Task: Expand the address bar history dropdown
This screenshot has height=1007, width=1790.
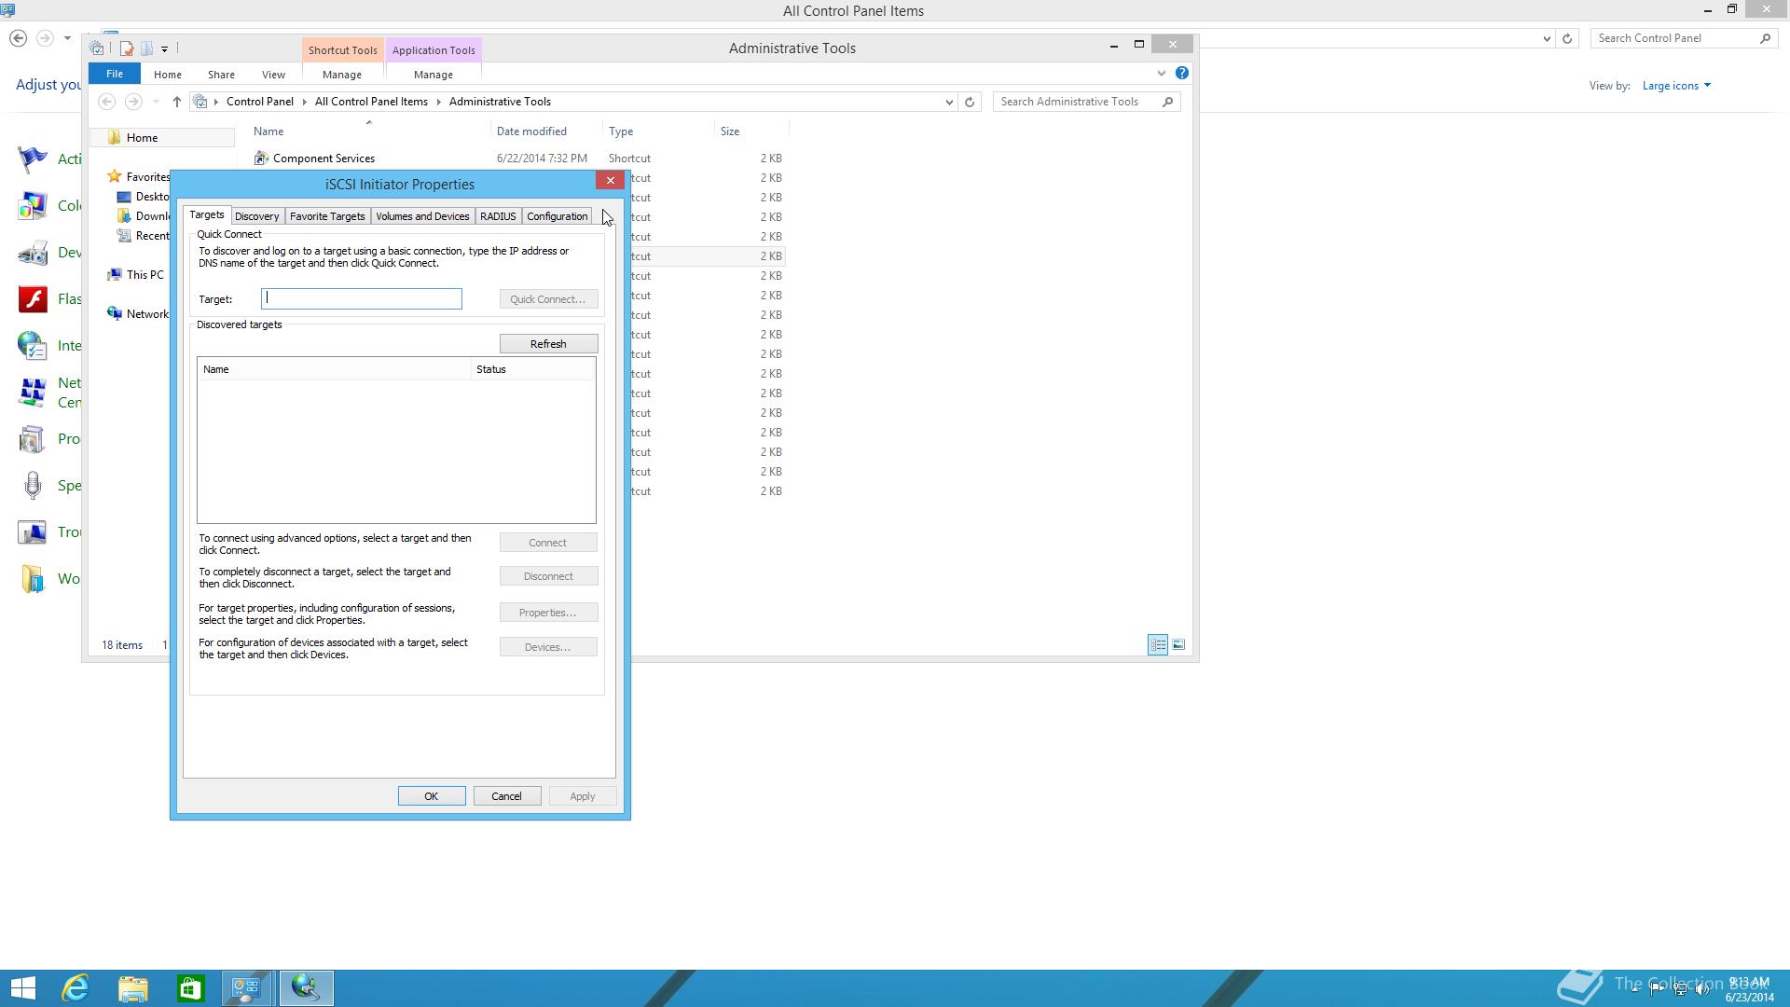Action: click(949, 102)
